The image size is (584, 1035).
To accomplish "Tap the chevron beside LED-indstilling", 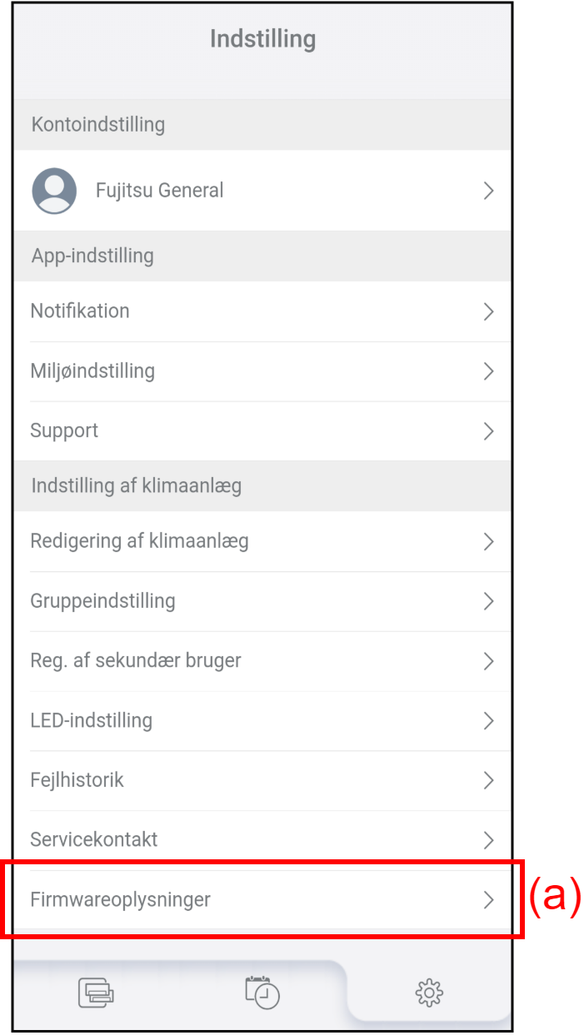I will (x=489, y=720).
